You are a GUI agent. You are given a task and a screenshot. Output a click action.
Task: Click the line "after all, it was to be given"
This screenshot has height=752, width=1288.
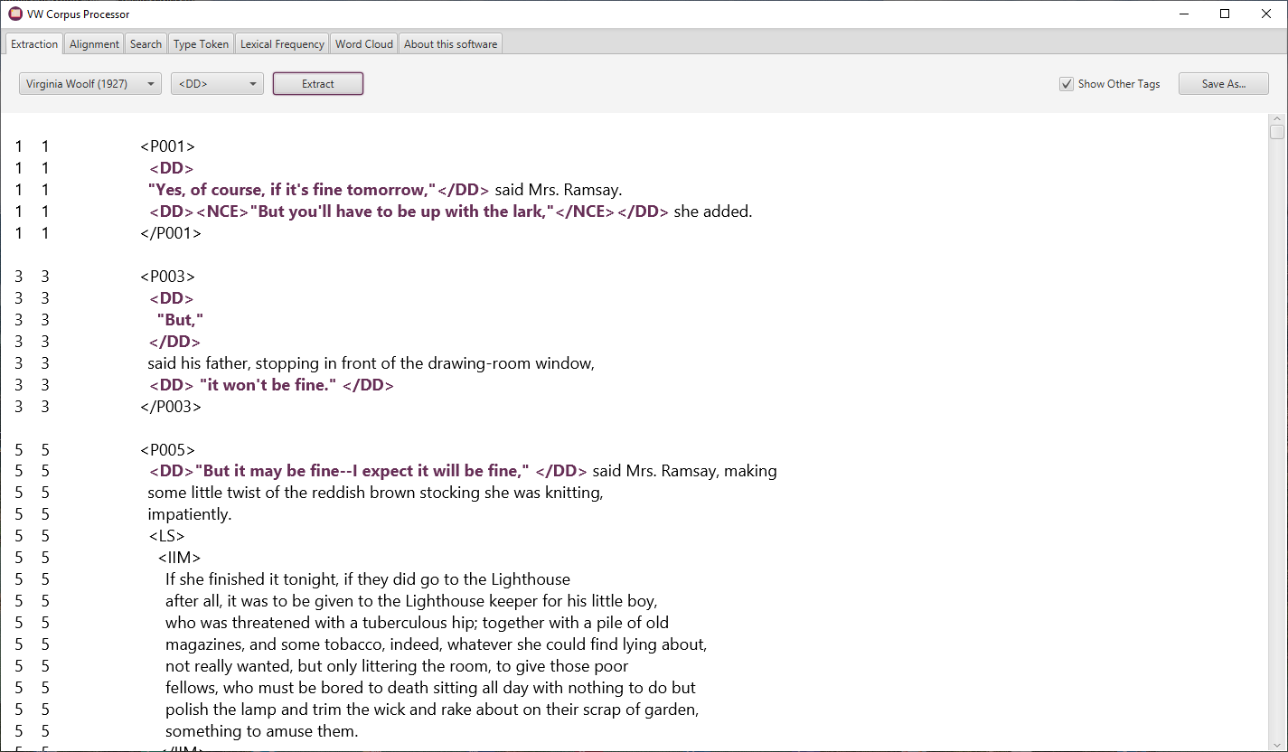tap(411, 602)
